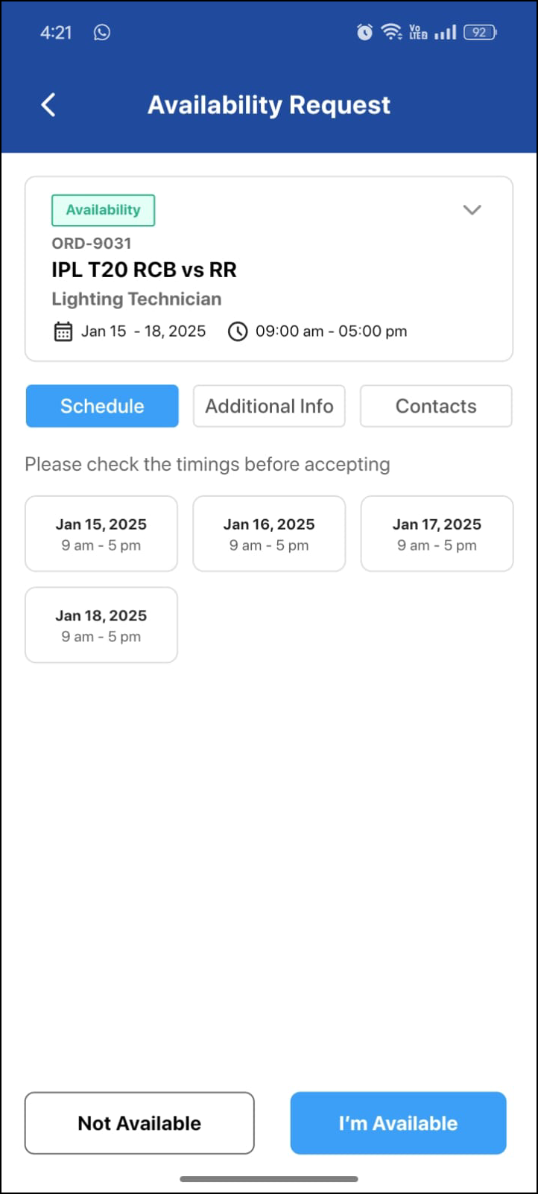
Task: Tap the clock icon beside shift time
Action: pos(237,331)
